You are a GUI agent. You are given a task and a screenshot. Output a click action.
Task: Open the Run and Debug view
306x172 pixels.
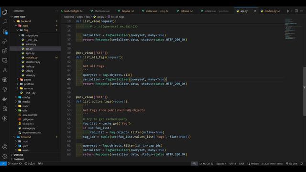(x=5, y=41)
